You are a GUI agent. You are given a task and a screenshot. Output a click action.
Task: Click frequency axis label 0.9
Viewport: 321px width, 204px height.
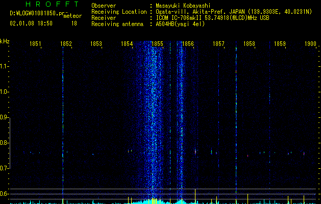coord(4,117)
